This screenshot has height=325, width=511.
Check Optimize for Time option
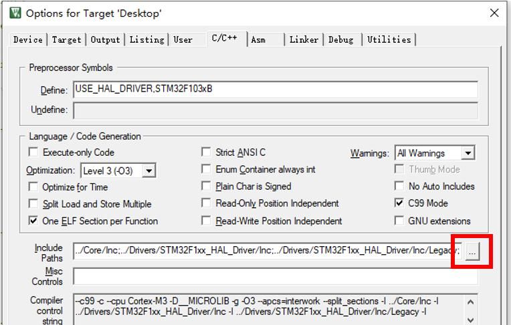(x=33, y=187)
